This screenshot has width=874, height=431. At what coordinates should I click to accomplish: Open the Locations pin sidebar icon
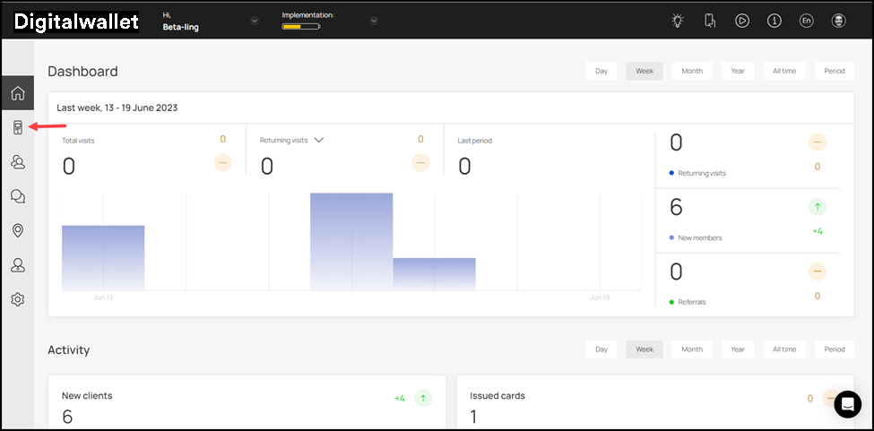coord(17,231)
